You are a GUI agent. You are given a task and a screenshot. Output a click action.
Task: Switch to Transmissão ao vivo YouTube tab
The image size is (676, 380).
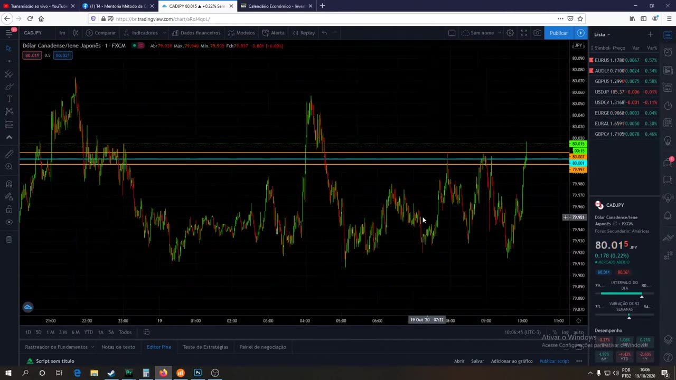coord(39,6)
